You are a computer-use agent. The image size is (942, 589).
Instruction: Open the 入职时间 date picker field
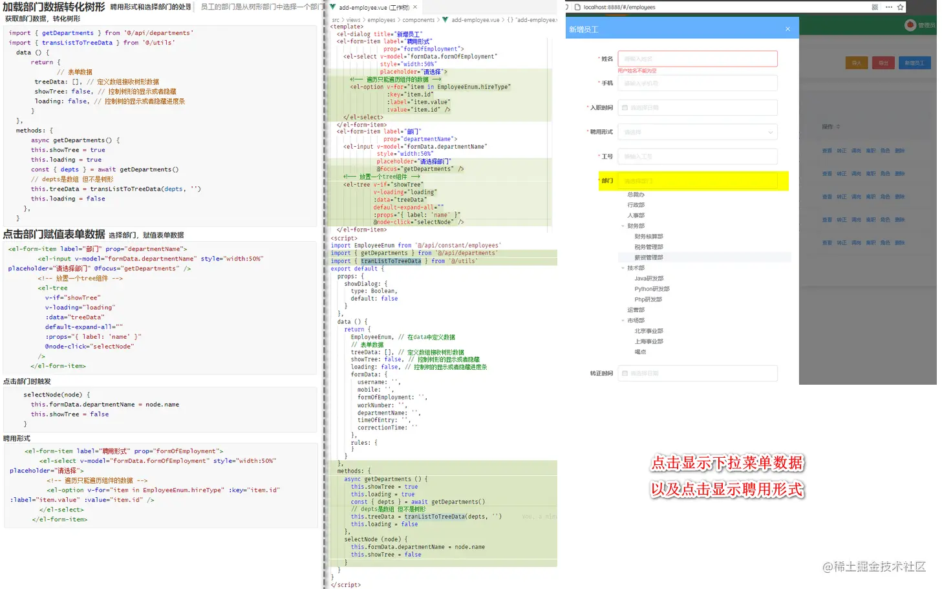[x=698, y=108]
